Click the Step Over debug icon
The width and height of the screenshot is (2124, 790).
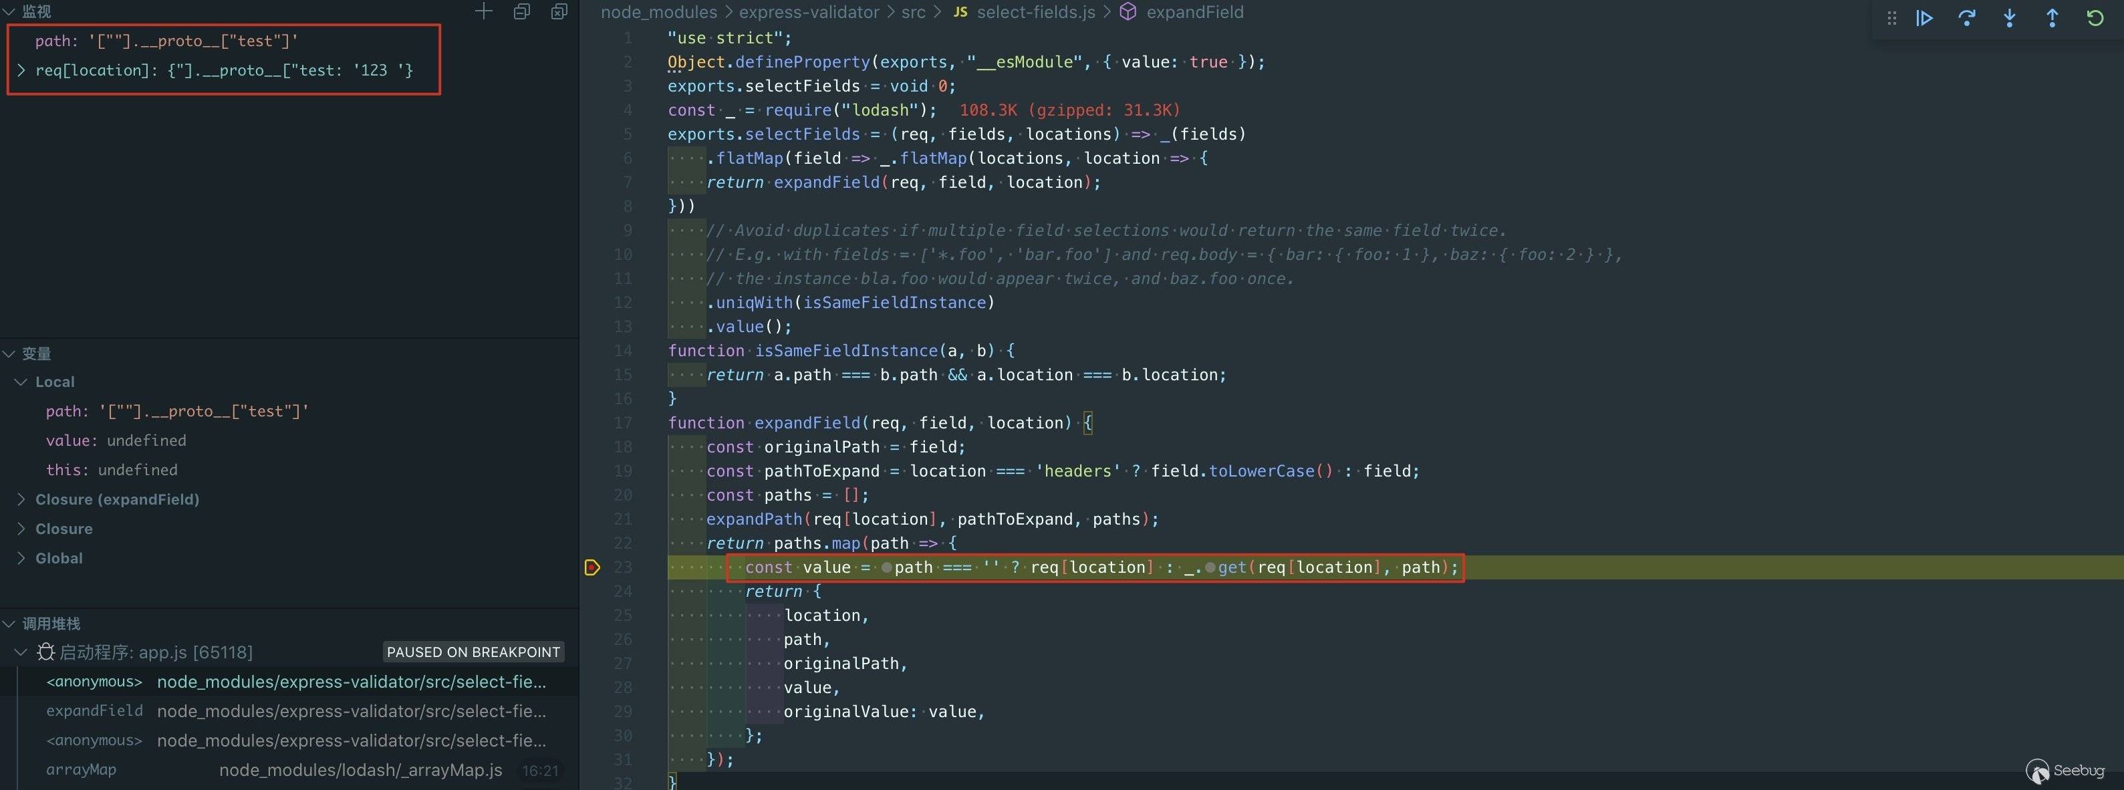(x=1966, y=17)
